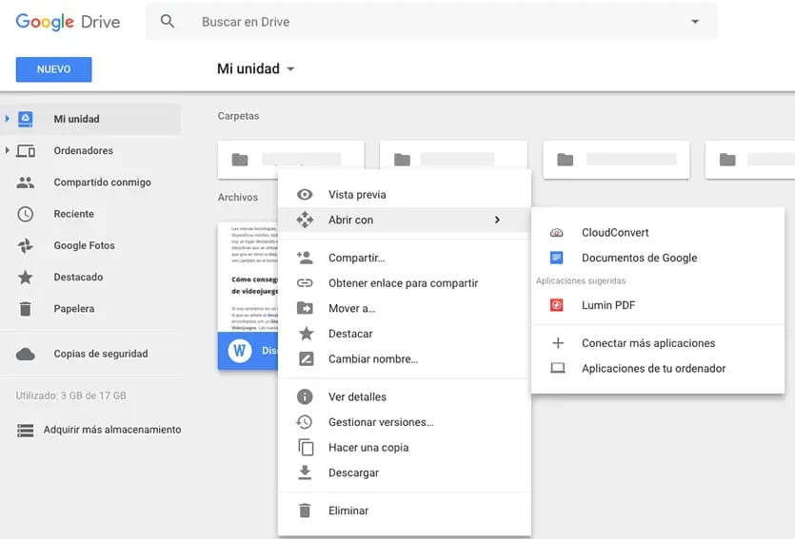Expand the Mi unidad tree arrow in sidebar

click(7, 119)
